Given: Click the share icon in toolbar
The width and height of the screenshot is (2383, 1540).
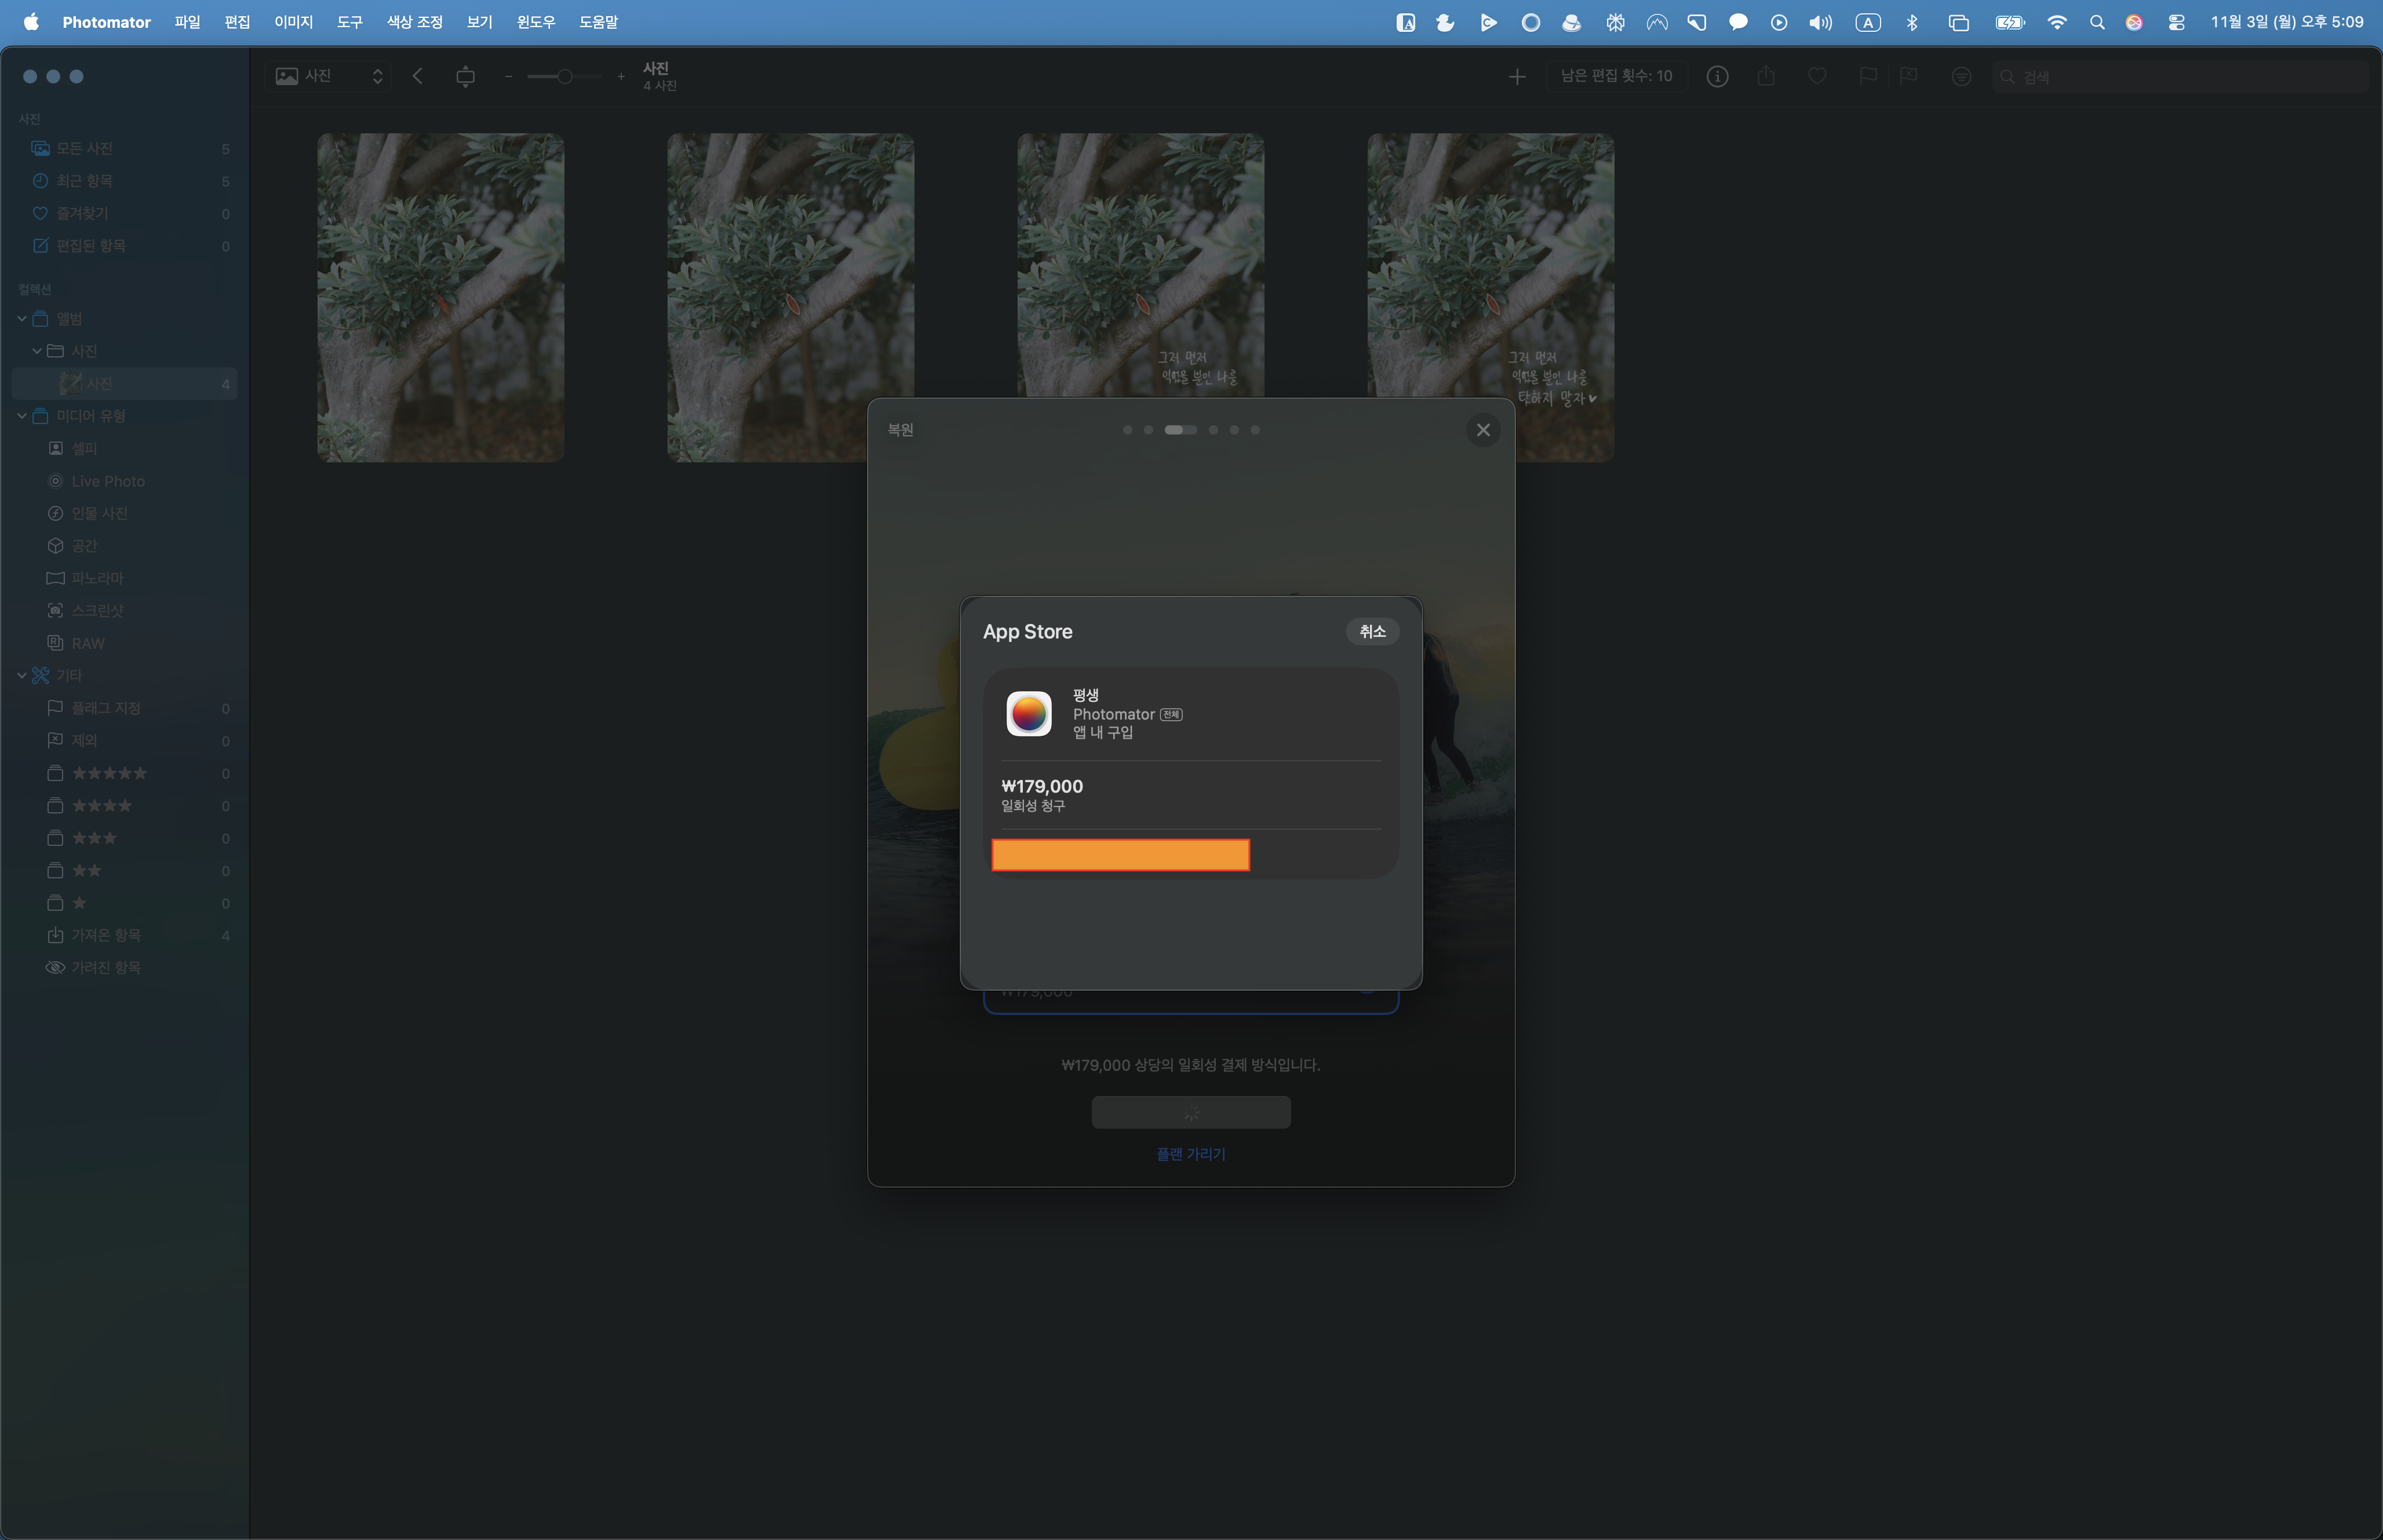Looking at the screenshot, I should [x=1766, y=76].
